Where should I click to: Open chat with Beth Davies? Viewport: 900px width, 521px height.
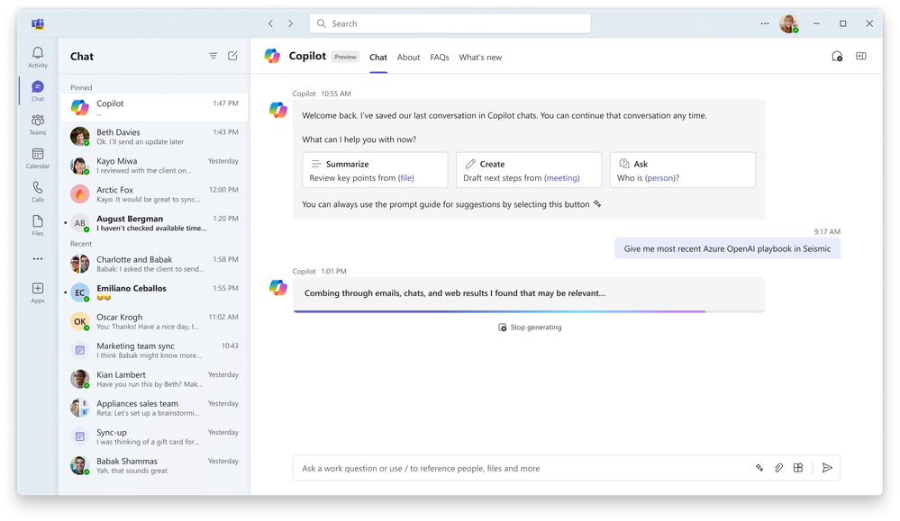pos(154,137)
